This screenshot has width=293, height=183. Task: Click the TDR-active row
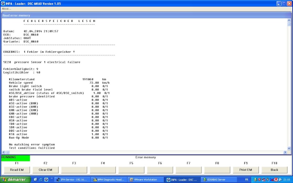pos(58,124)
